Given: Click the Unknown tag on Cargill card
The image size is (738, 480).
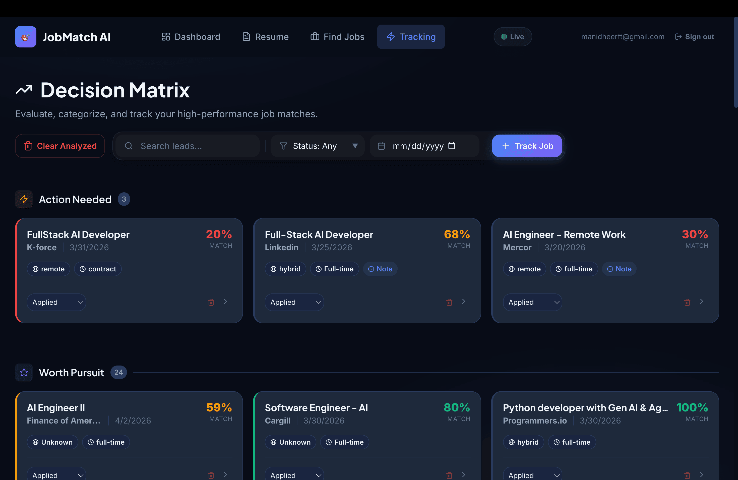Looking at the screenshot, I should (290, 442).
